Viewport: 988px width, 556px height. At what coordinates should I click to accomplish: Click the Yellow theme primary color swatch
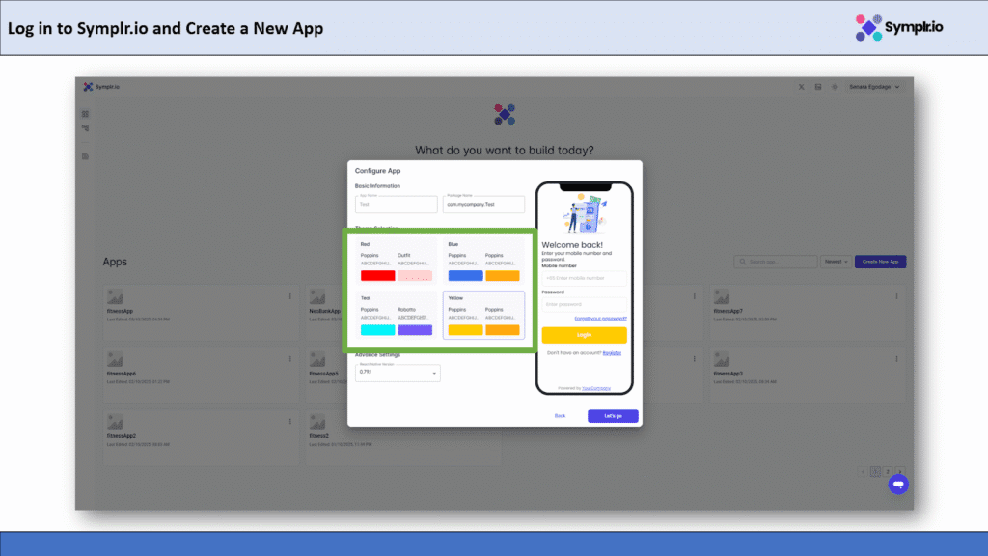465,330
